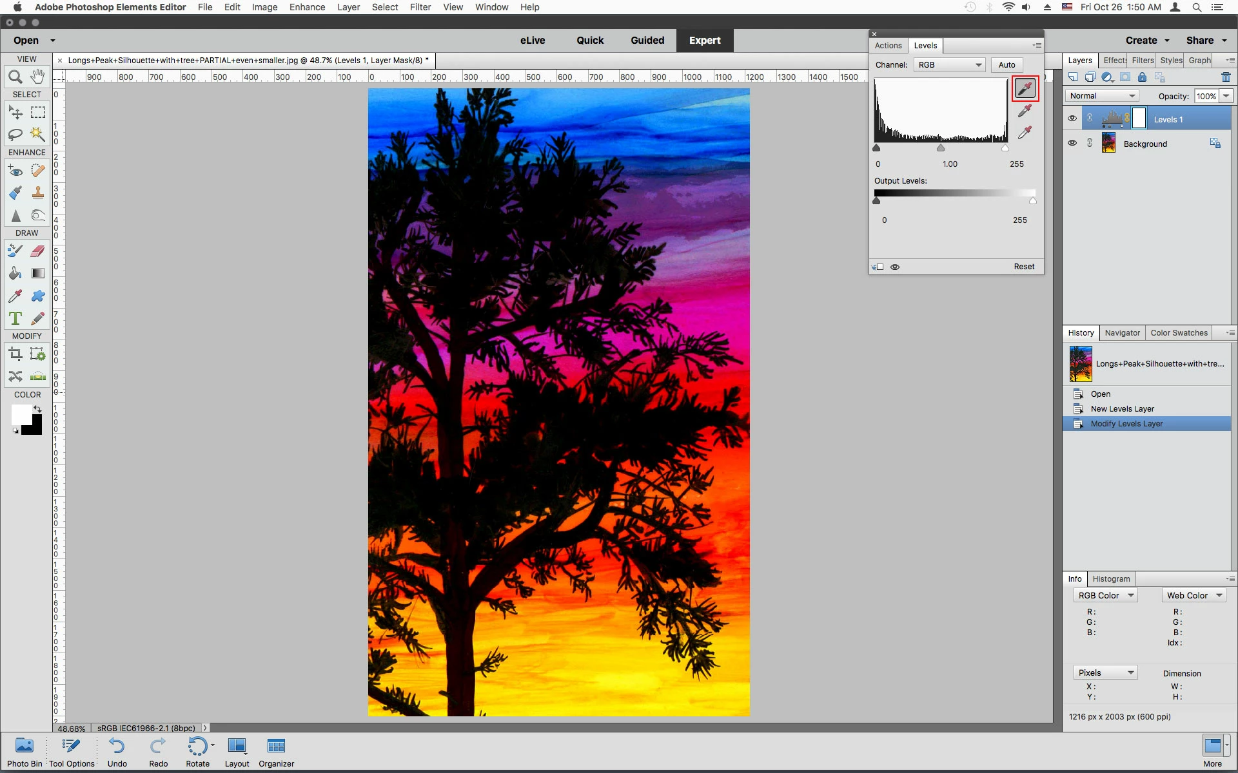Click the white point eyedropper in Levels
The height and width of the screenshot is (773, 1238).
[x=1025, y=133]
